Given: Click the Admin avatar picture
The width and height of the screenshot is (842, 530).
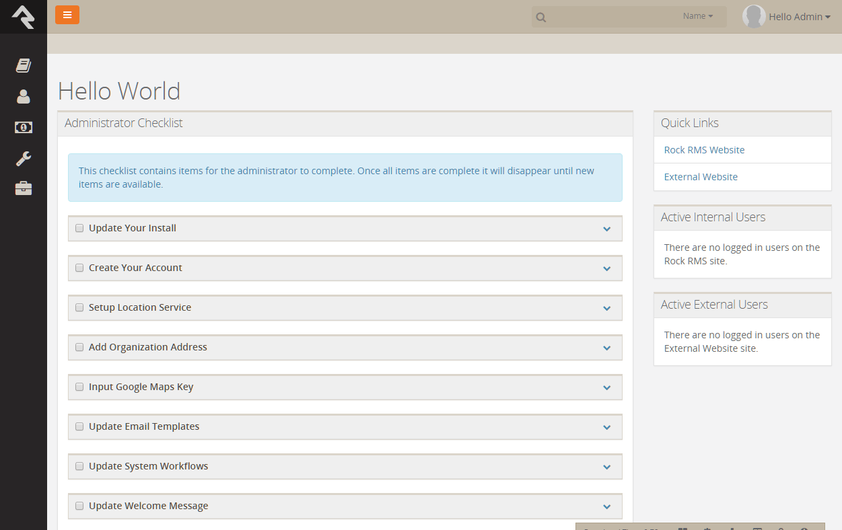Looking at the screenshot, I should [x=753, y=17].
